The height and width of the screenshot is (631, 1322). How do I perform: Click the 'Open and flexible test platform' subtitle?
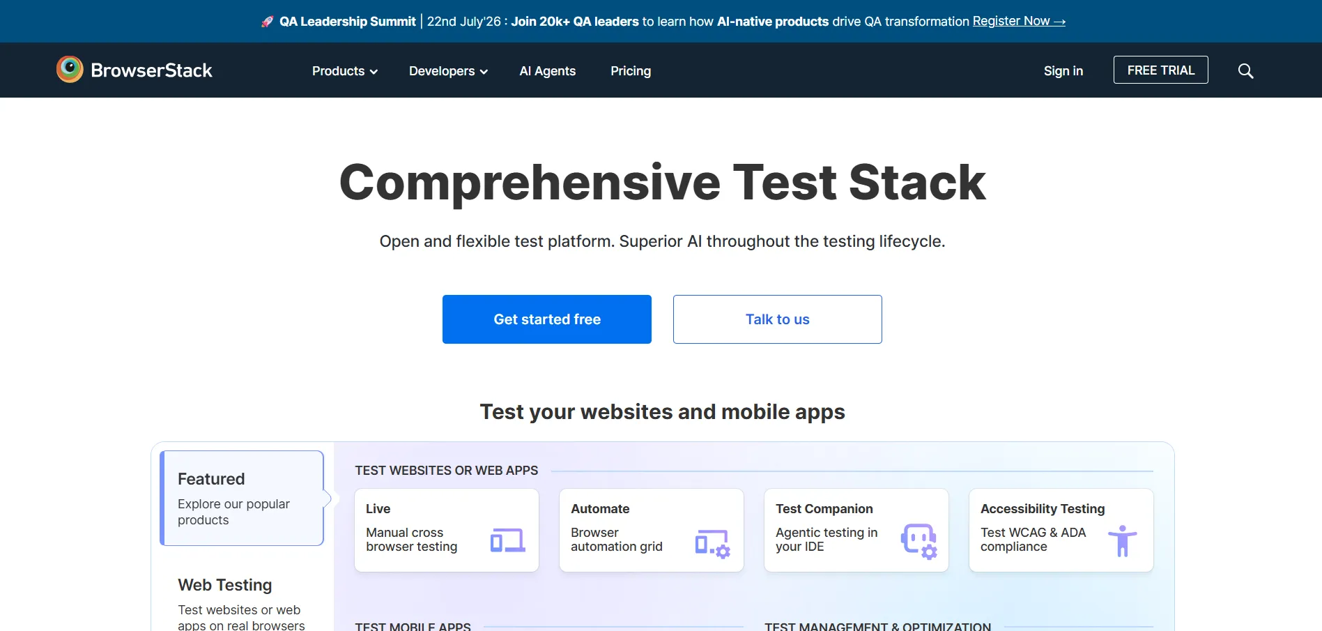click(662, 241)
